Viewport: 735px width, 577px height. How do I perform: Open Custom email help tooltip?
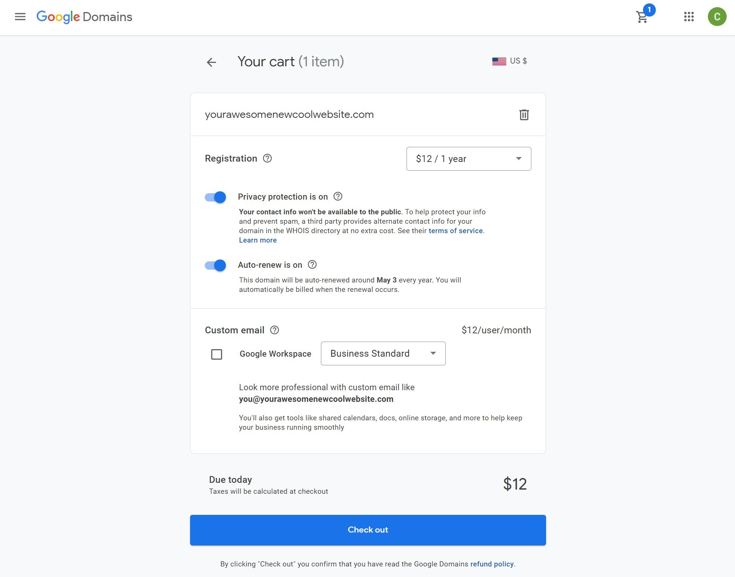click(x=275, y=330)
